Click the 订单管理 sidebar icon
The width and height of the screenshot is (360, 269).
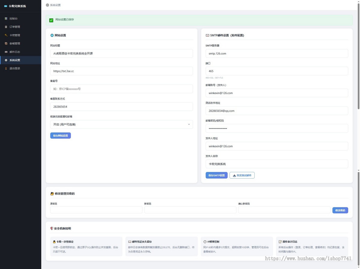tap(6, 27)
